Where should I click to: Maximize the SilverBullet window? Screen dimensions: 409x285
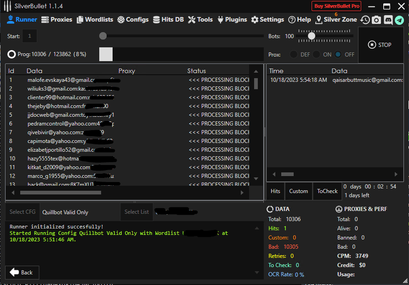click(x=386, y=6)
